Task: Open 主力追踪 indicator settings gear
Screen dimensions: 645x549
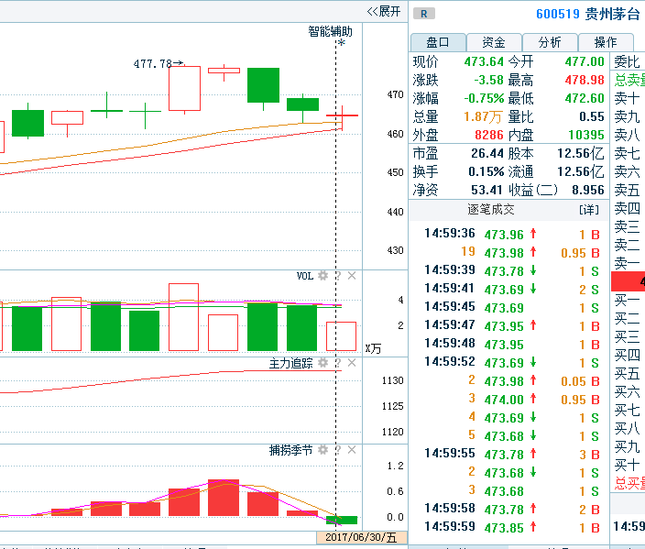Action: click(322, 363)
